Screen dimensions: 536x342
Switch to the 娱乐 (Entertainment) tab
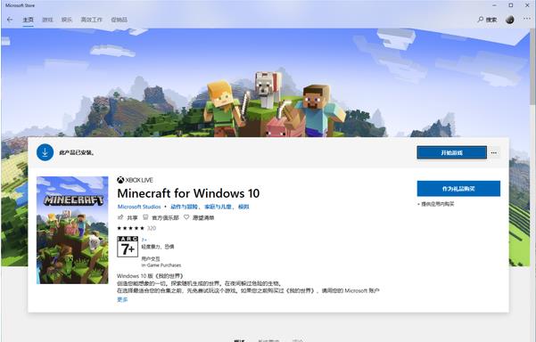(x=67, y=20)
